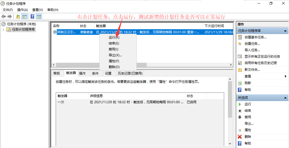Open the 操作(A) menu in menu bar
The width and height of the screenshot is (289, 148).
[x=23, y=10]
